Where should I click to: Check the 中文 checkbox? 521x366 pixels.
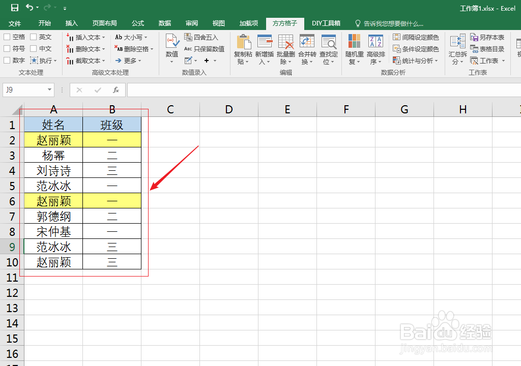[x=33, y=48]
